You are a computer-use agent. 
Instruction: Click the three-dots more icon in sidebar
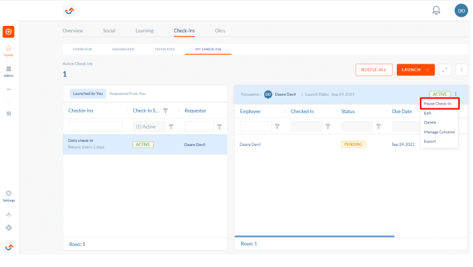8,89
